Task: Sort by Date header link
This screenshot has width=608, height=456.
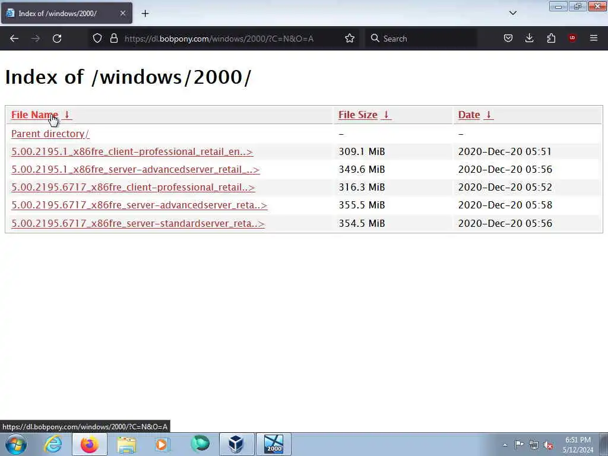Action: [x=469, y=115]
